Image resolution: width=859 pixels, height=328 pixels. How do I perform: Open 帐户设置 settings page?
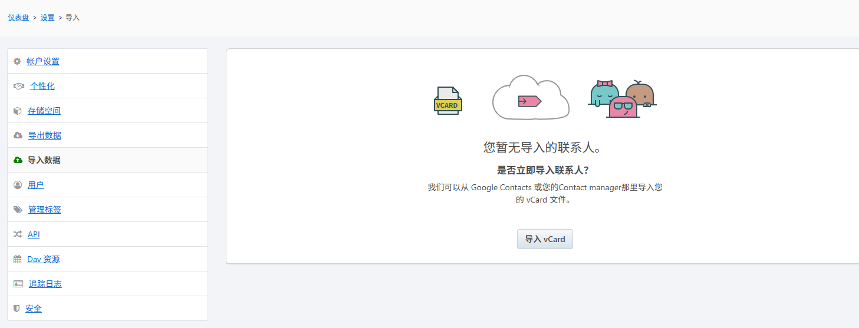(x=43, y=61)
